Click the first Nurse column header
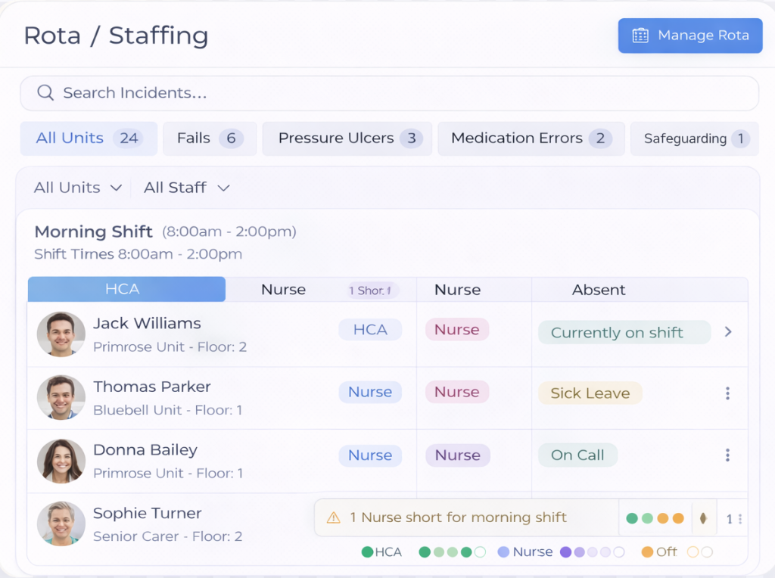 (x=283, y=290)
